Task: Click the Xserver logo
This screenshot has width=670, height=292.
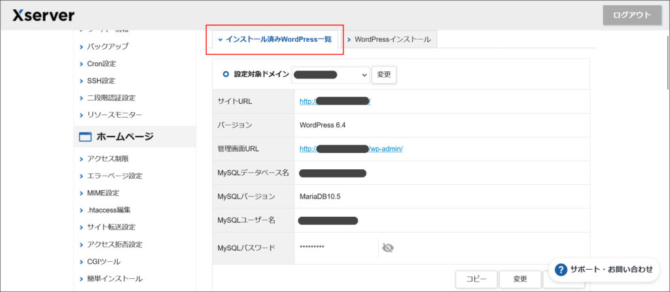Action: tap(43, 16)
